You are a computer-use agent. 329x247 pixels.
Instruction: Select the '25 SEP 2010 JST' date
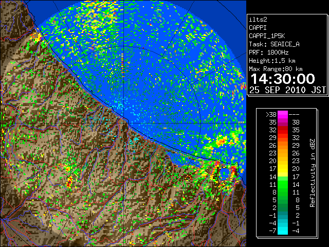click(287, 90)
